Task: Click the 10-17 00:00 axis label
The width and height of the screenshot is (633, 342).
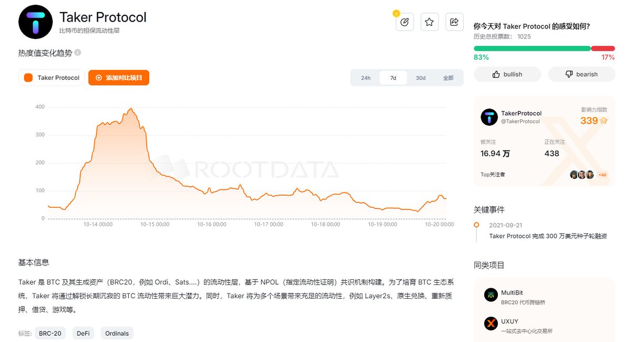Action: pos(268,224)
